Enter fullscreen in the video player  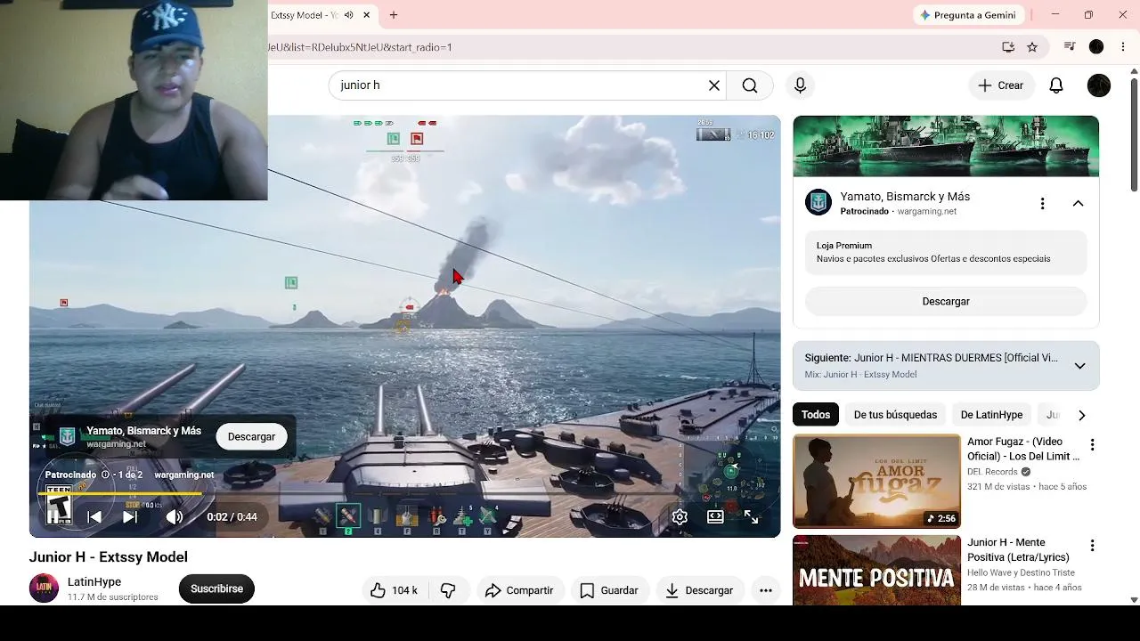tap(751, 517)
